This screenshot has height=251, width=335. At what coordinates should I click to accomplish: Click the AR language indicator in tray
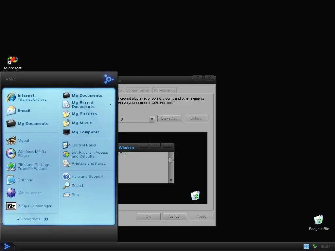(306, 246)
